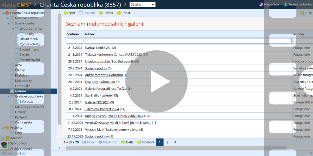Image resolution: width=313 pixels, height=156 pixels.
Task: Click the page icon next to Akce
Action: (x=12, y=65)
